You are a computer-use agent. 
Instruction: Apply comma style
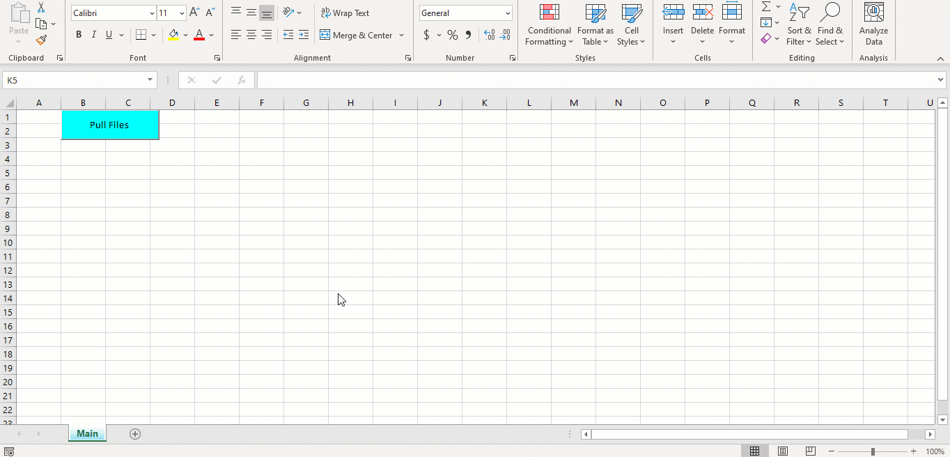(468, 35)
